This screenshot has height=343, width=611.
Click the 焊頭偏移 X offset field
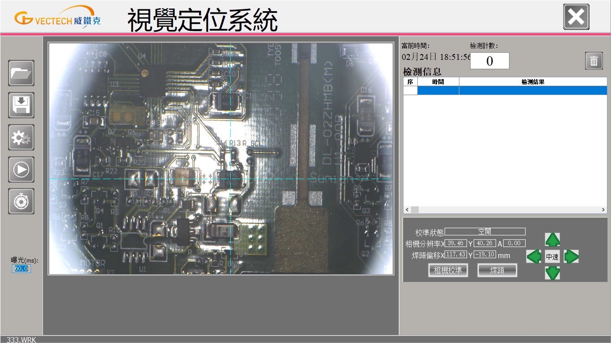[455, 254]
